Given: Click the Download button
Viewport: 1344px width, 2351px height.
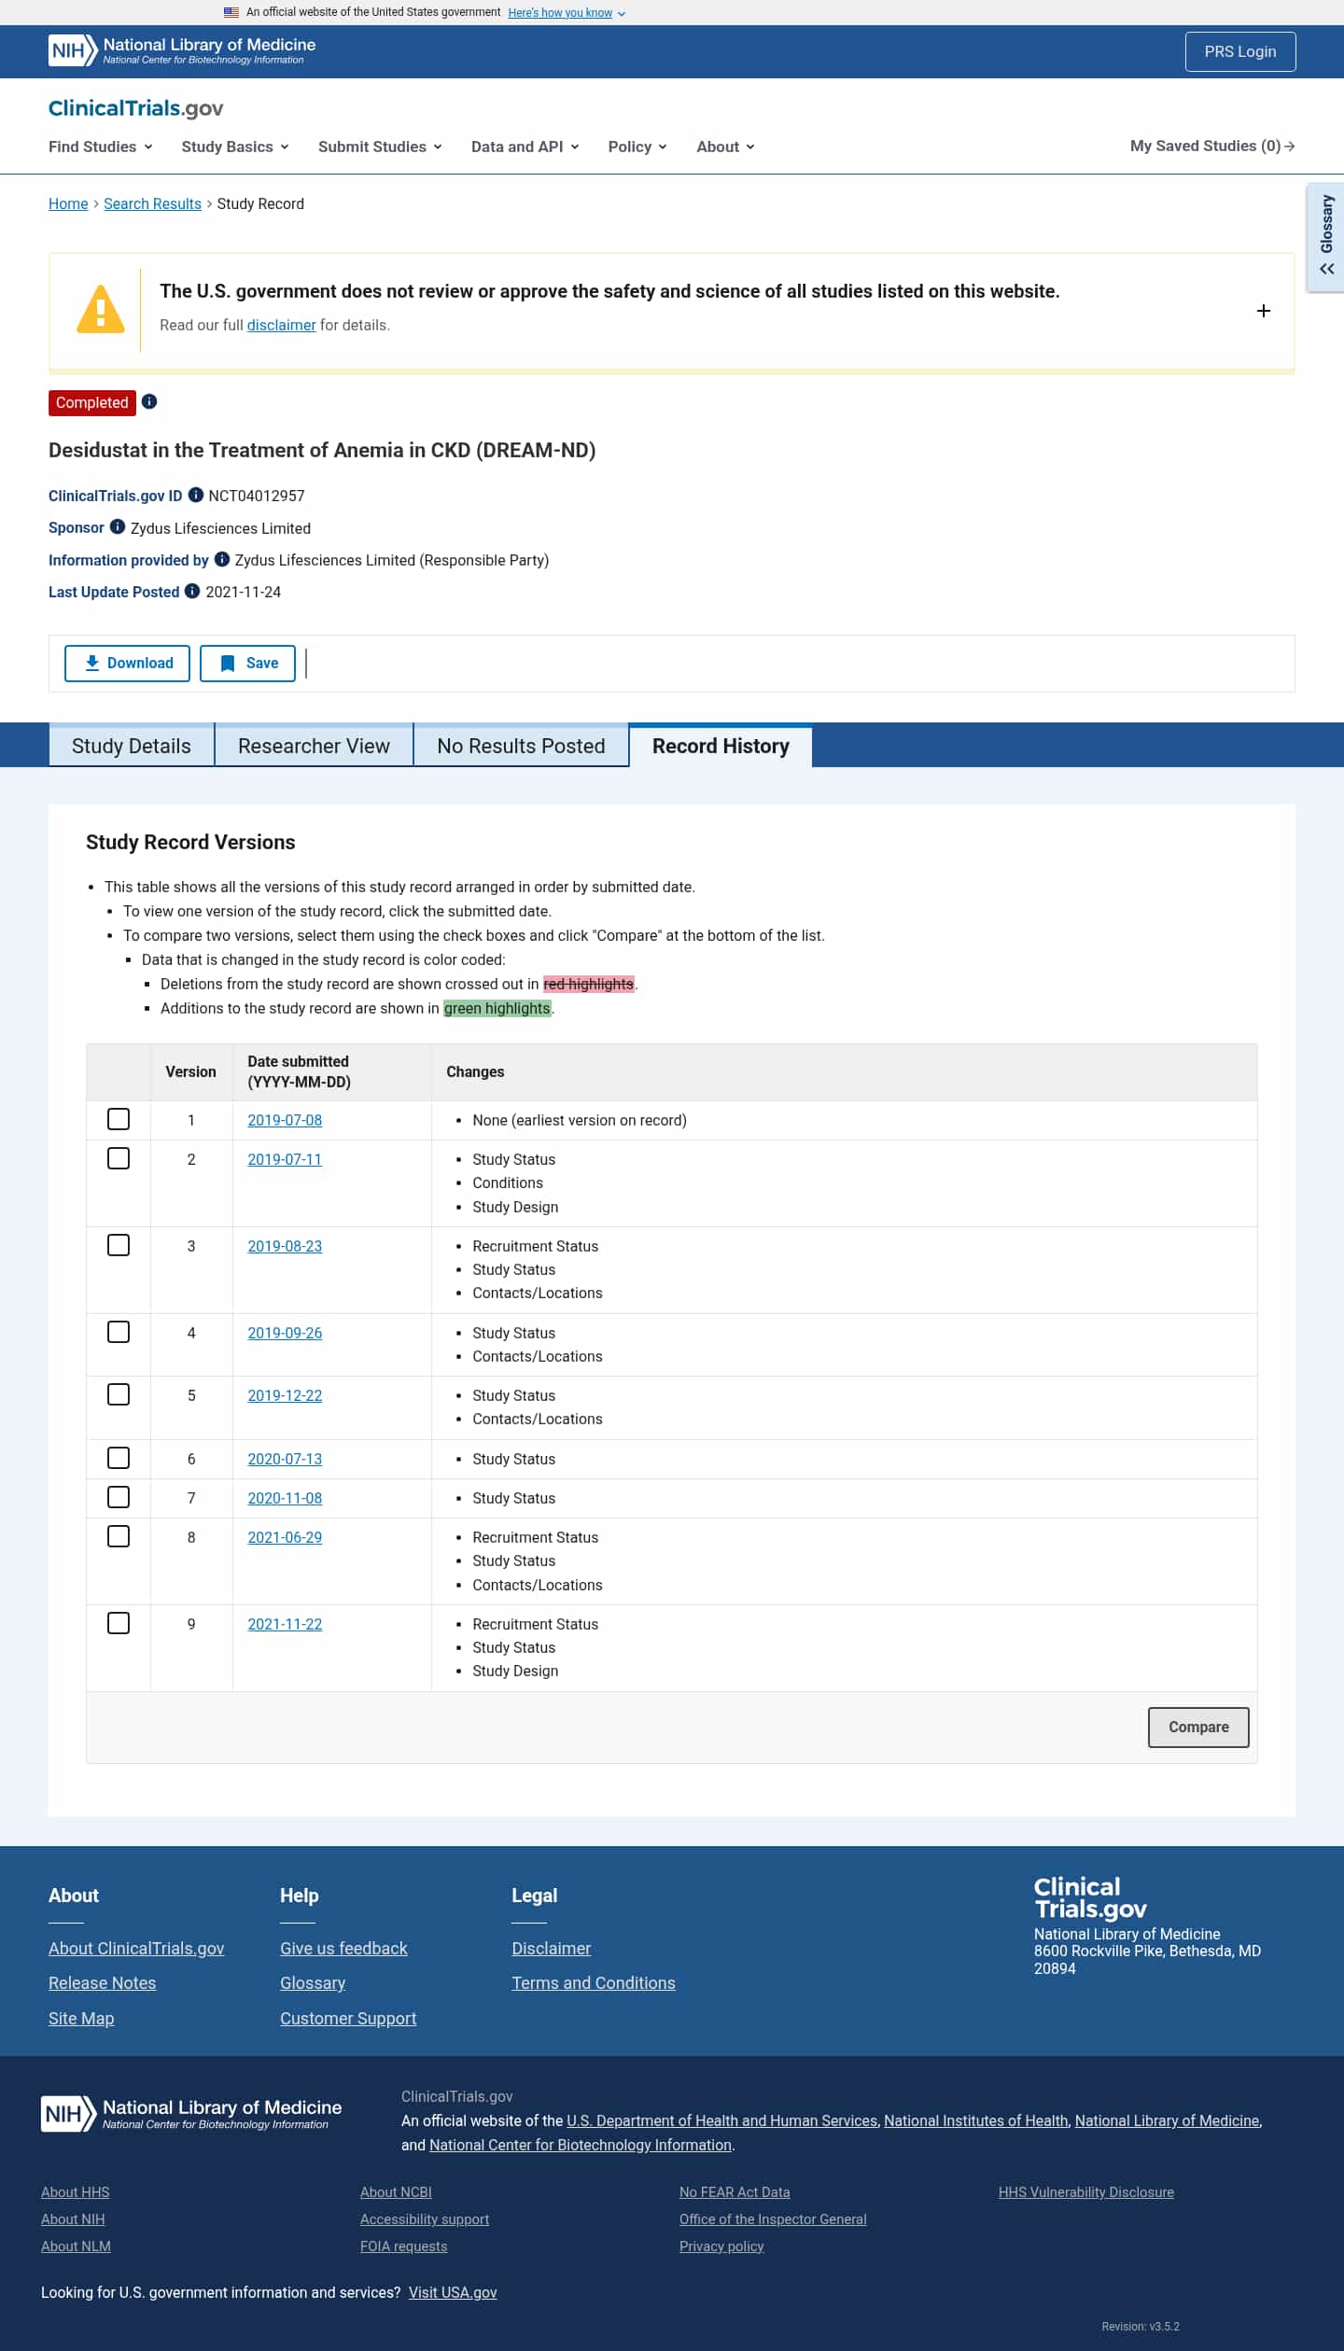Looking at the screenshot, I should coord(128,663).
